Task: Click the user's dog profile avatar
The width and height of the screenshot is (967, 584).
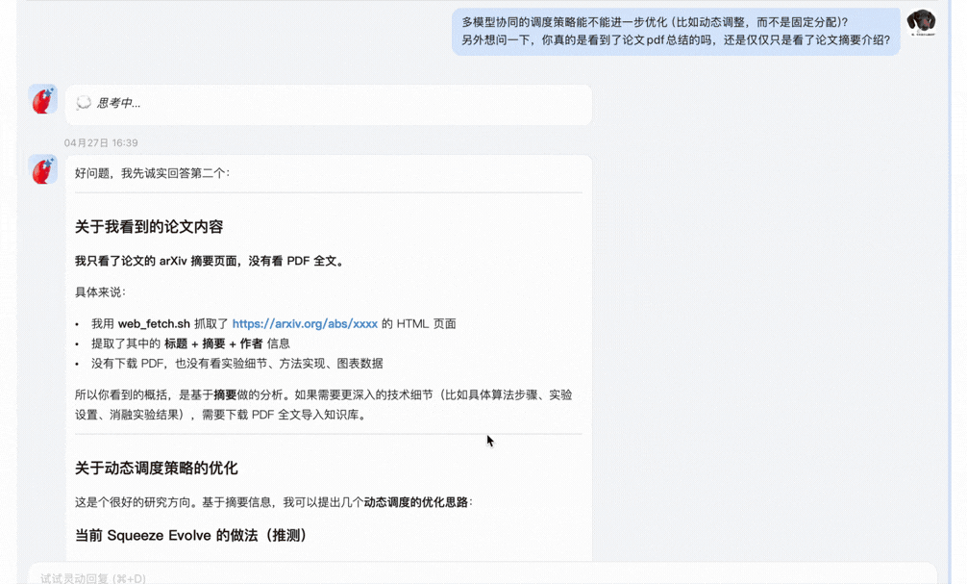Action: 921,23
